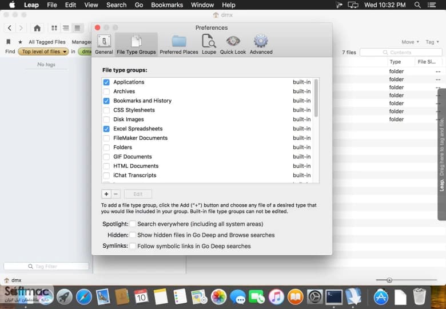Click the file type groups scrollbar

[316, 98]
